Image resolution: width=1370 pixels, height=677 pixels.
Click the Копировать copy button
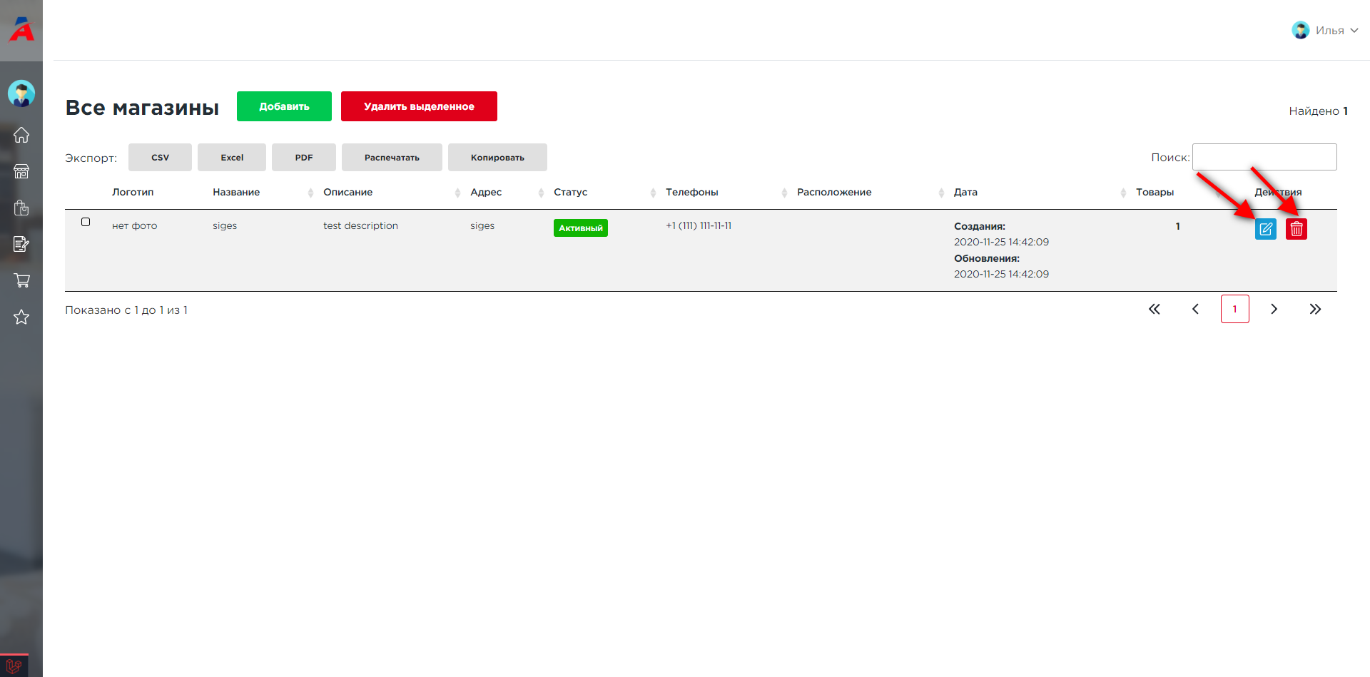click(497, 157)
